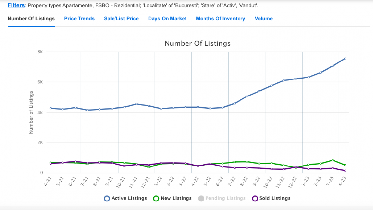Click the Sold Listings point at 10-21
The height and width of the screenshot is (210, 373).
click(124, 166)
